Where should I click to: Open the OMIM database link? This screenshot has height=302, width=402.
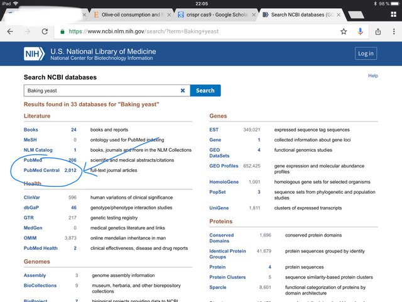coord(30,238)
